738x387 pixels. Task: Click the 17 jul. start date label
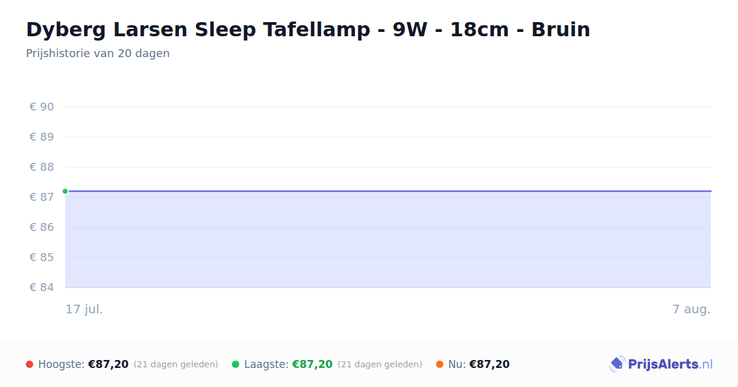(84, 309)
